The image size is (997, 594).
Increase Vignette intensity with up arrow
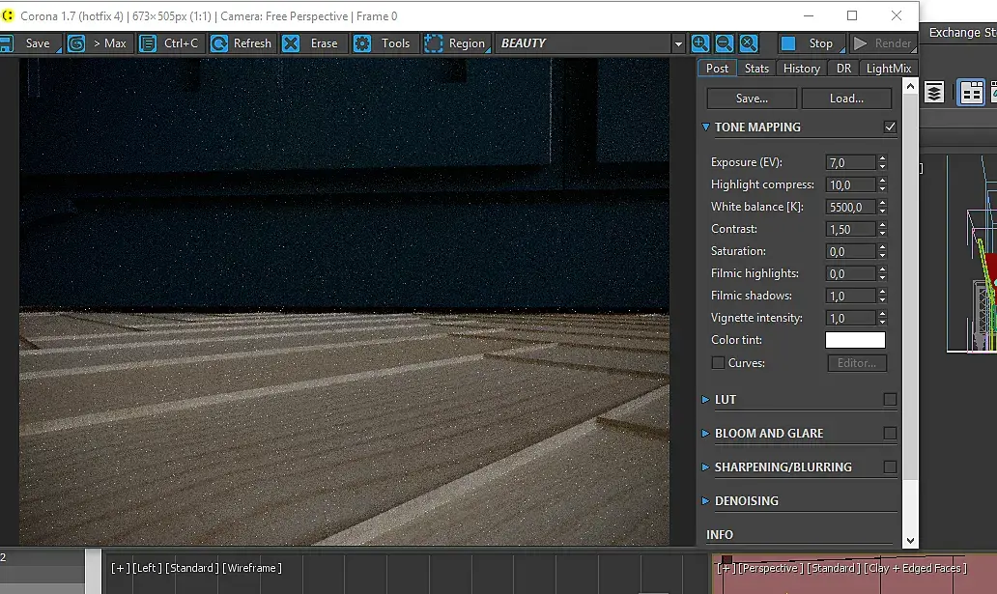(883, 314)
